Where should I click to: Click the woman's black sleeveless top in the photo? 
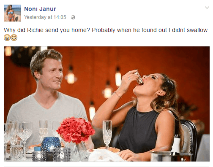(x=139, y=130)
